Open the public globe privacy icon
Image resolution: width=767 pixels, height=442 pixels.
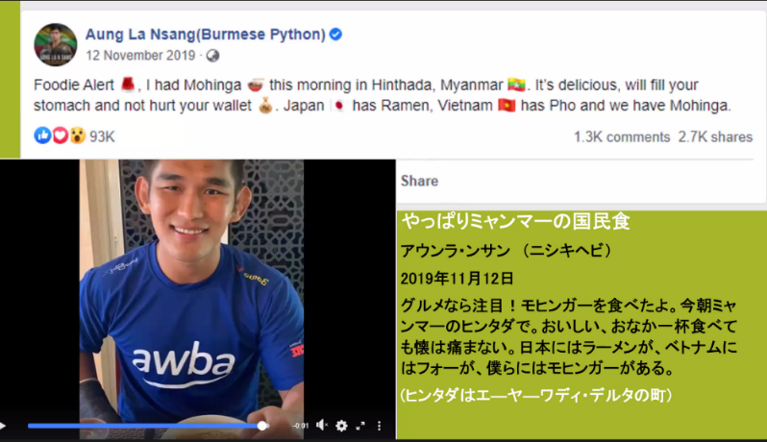(212, 56)
